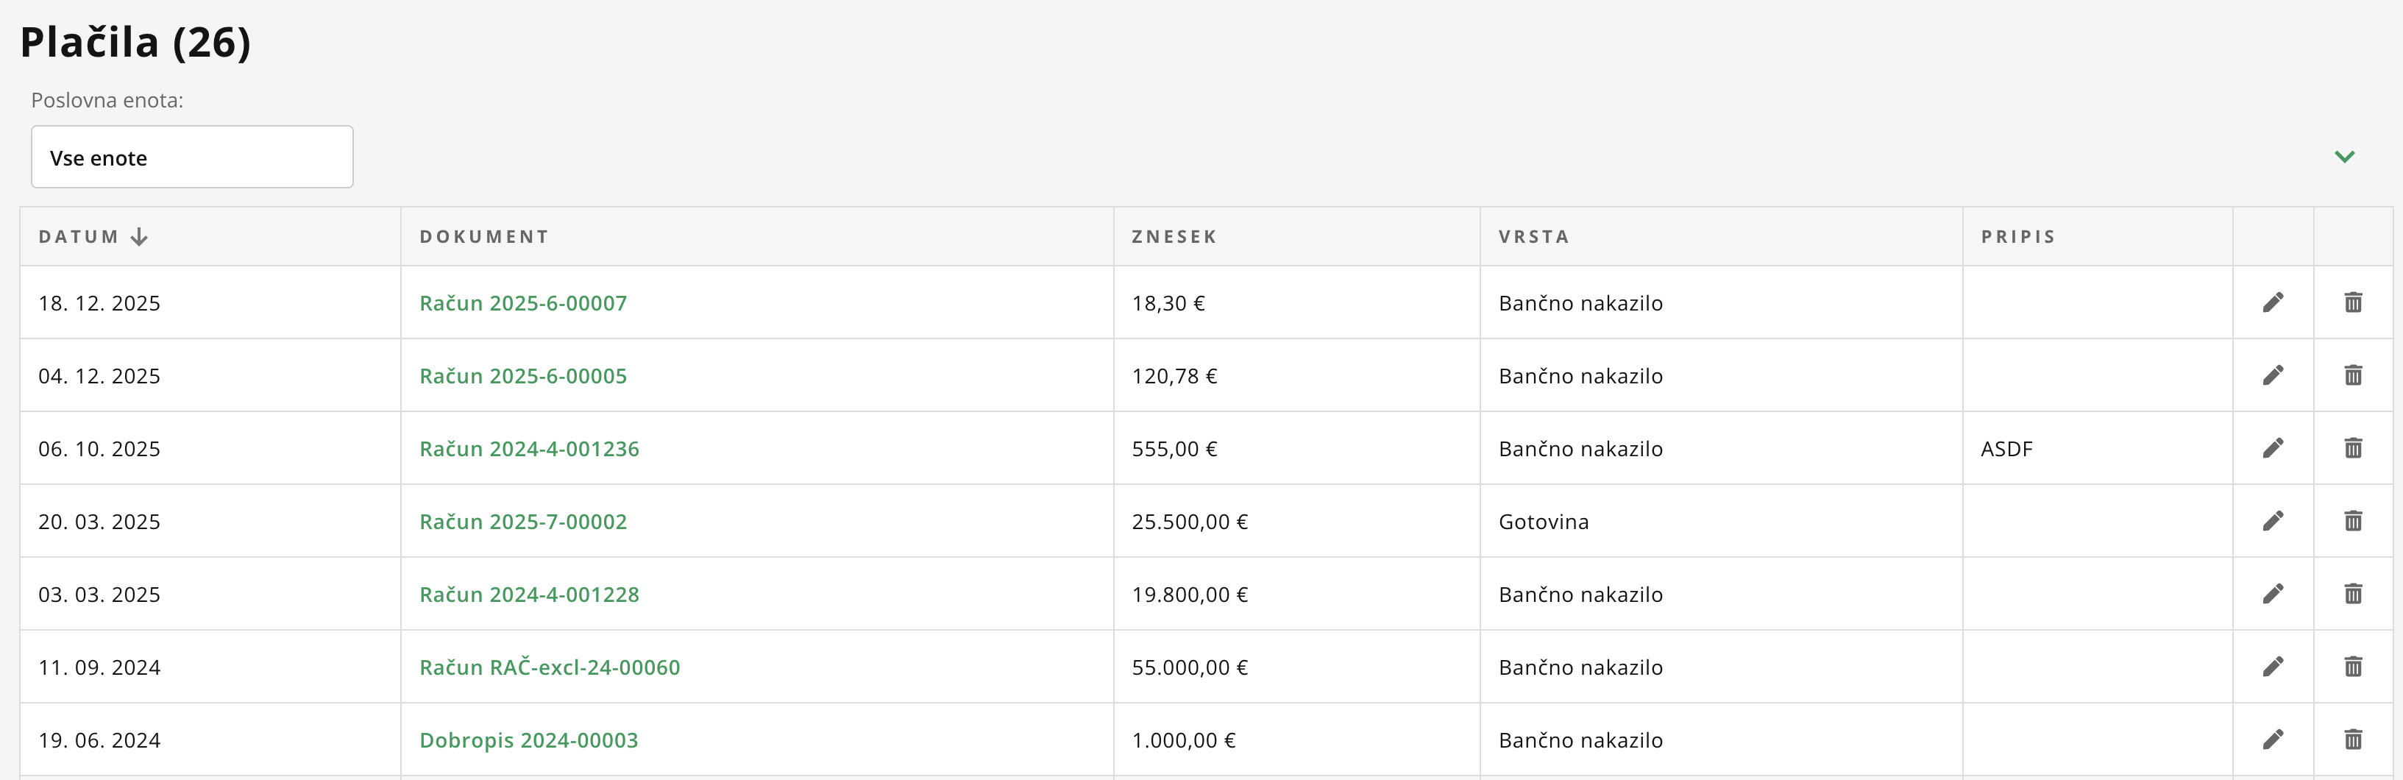Expand the green chevron filter panel
The image size is (2403, 780).
point(2344,157)
